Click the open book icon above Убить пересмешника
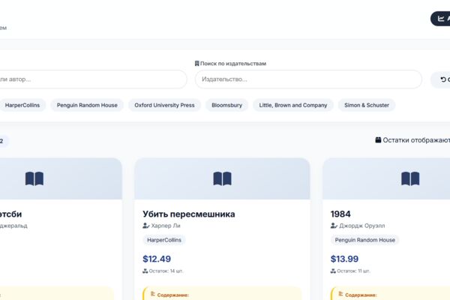The height and width of the screenshot is (300, 450). [x=222, y=178]
